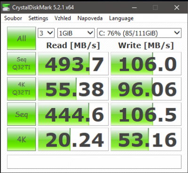The image size is (188, 173).
Task: Select the 20.24 4K read result
Action: 73,140
